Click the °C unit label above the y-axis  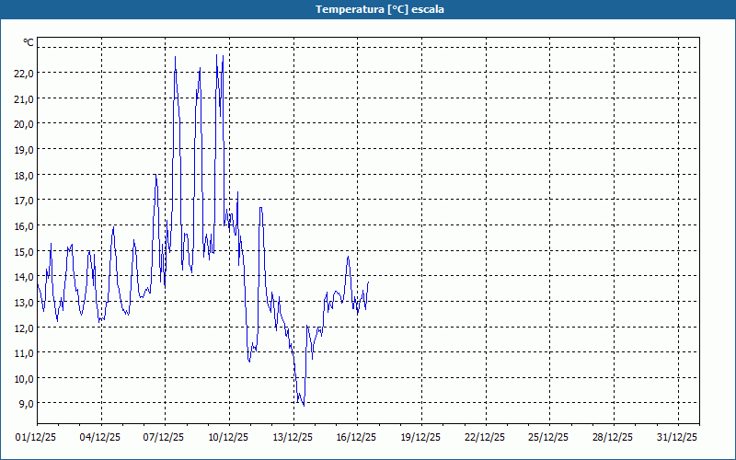pos(29,42)
